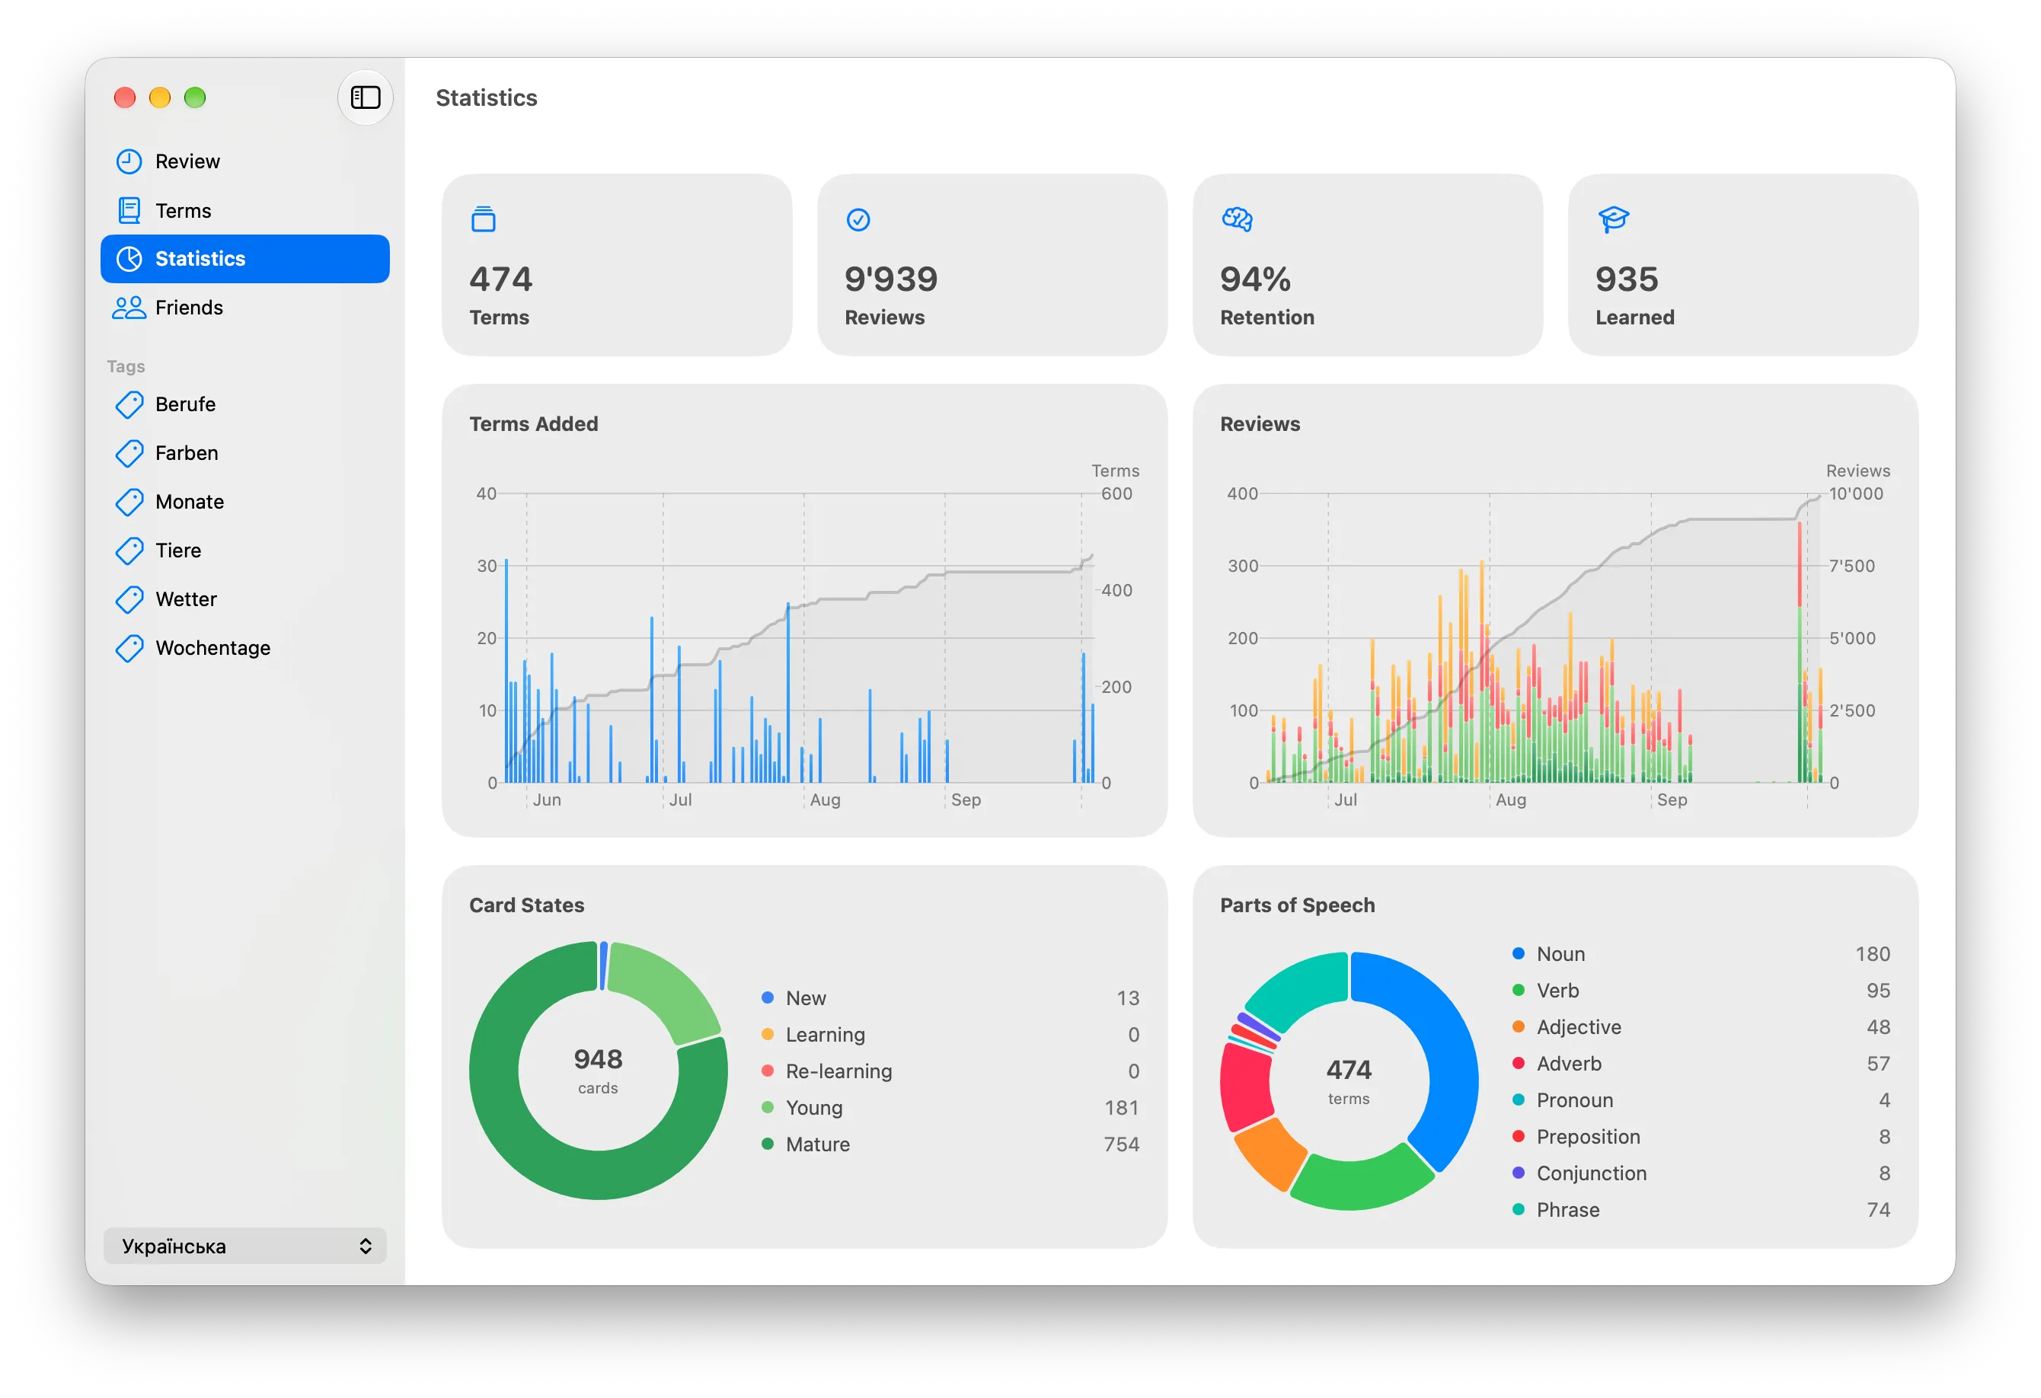This screenshot has height=1398, width=2041.
Task: Click the Statistics pie chart icon
Action: pyautogui.click(x=129, y=259)
